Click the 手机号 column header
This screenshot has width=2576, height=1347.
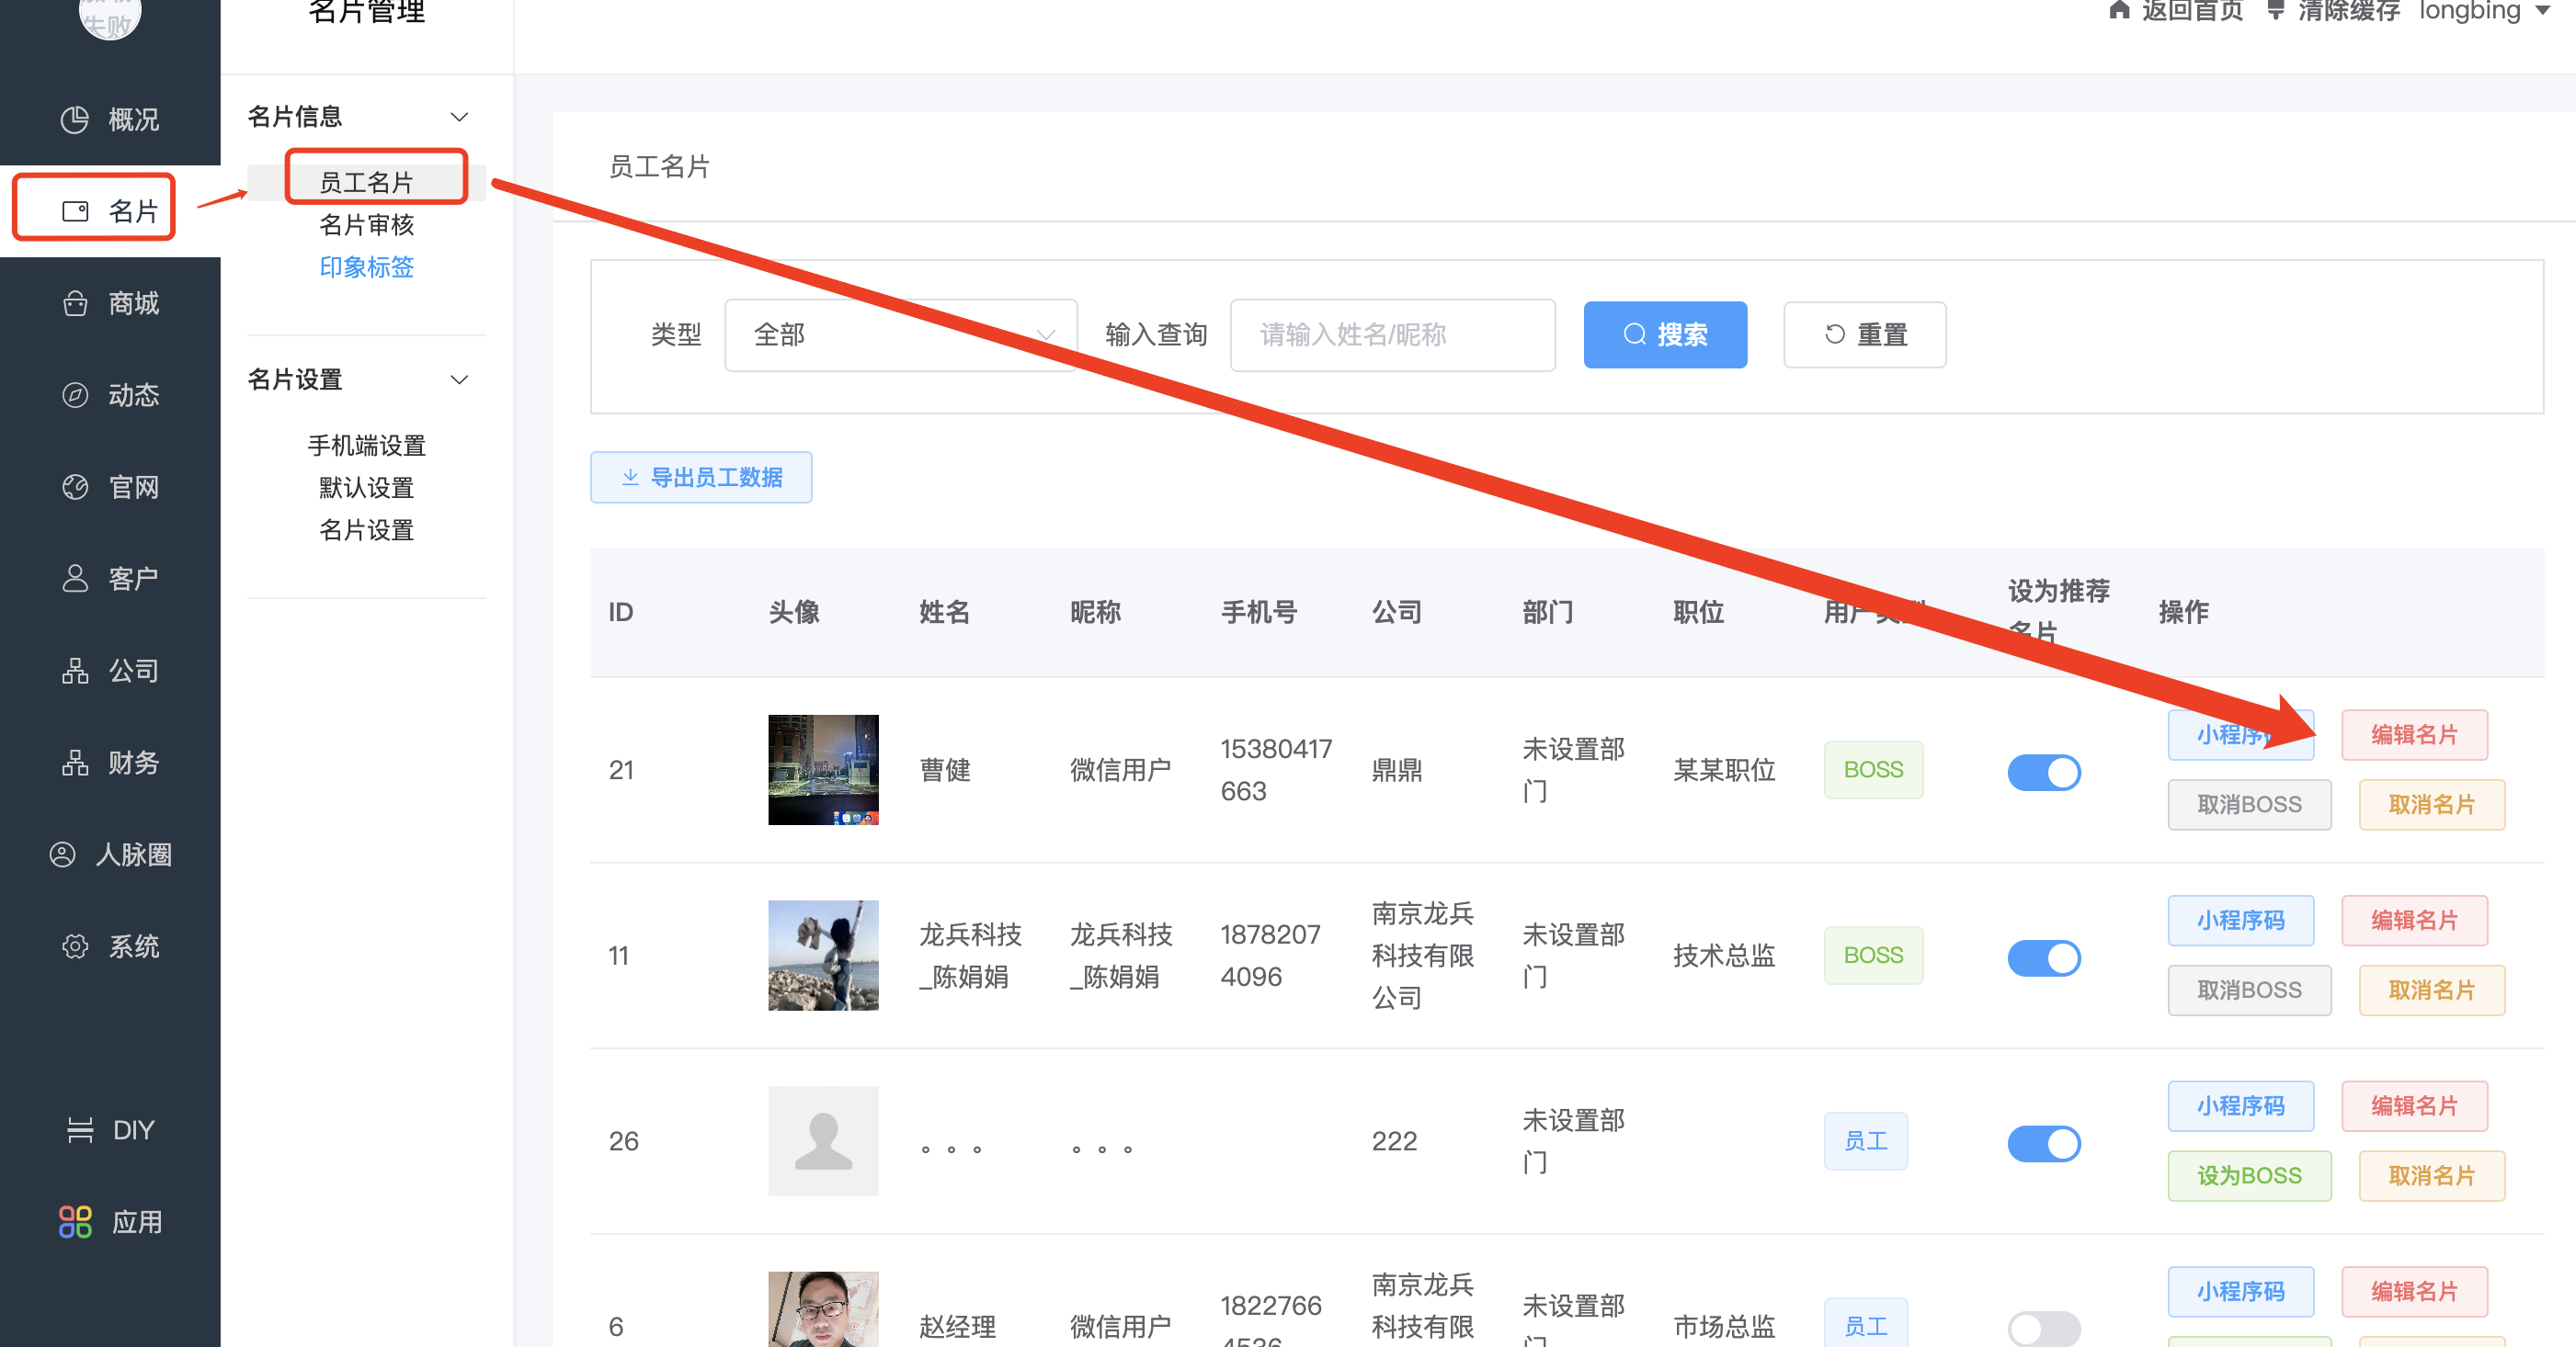point(1258,612)
